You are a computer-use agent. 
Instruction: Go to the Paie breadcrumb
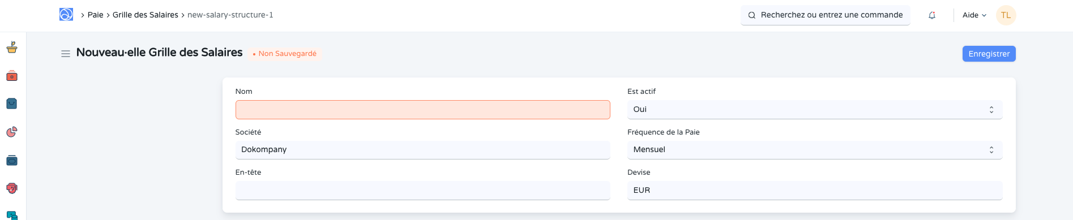(95, 15)
